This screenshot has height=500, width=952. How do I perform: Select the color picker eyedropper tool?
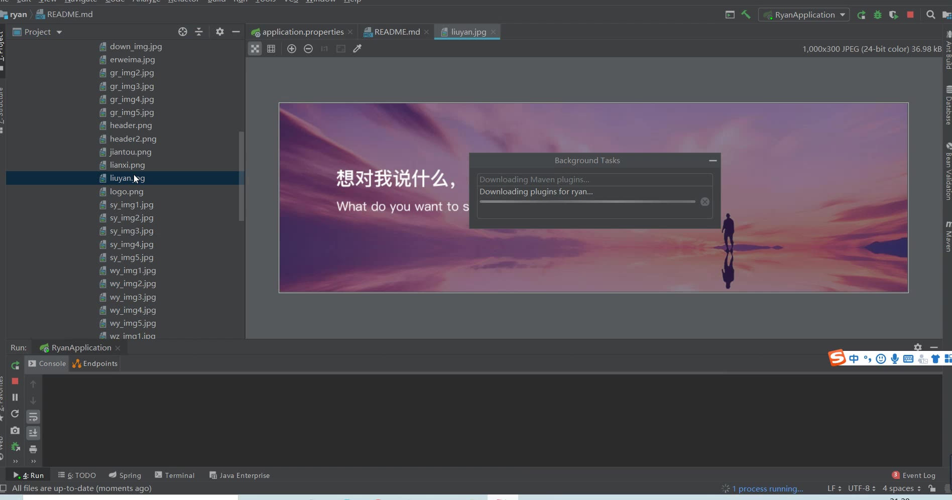[x=358, y=49]
